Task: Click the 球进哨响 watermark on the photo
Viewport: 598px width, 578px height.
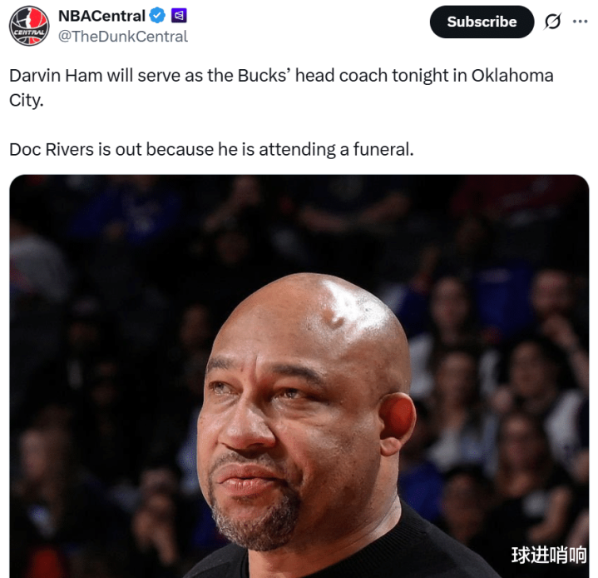Action: 548,555
